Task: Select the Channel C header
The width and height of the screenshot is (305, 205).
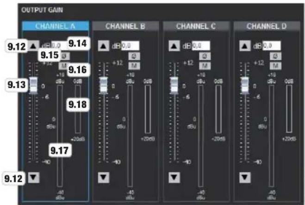Action: pyautogui.click(x=196, y=26)
